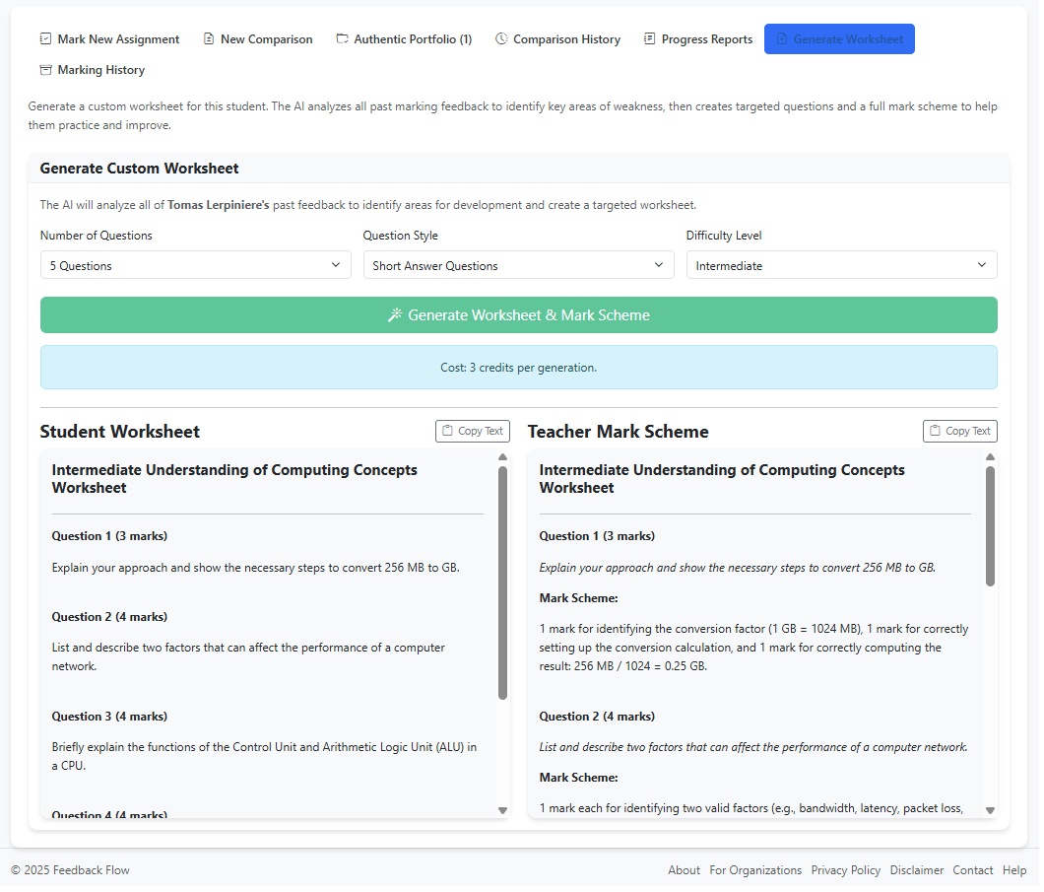Expand the Difficulty Level dropdown
Image resolution: width=1044 pixels, height=892 pixels.
click(x=841, y=264)
